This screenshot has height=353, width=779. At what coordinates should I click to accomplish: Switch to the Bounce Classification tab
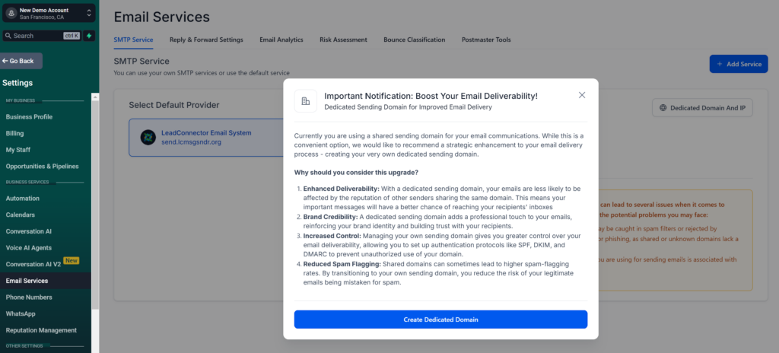[x=415, y=40]
